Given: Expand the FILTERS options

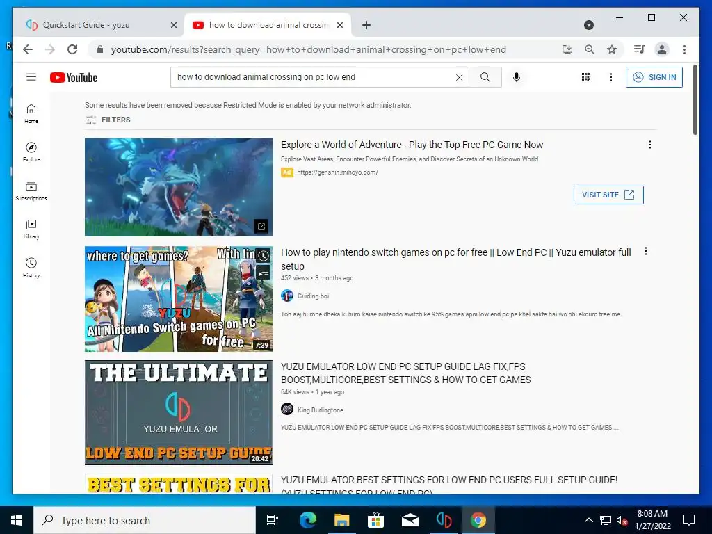Looking at the screenshot, I should (108, 120).
